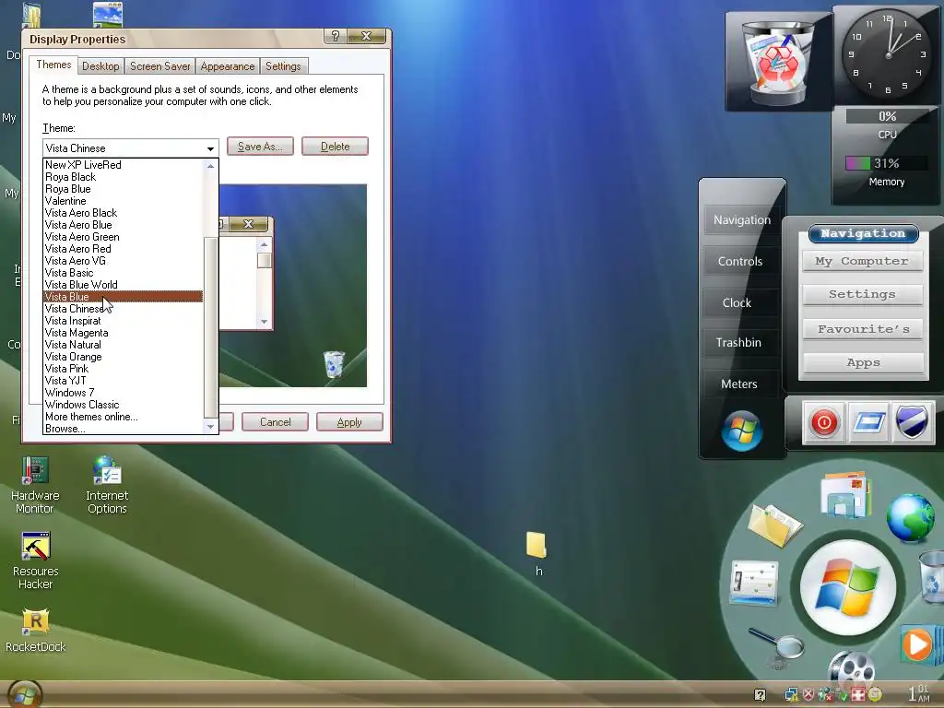Choose New XP LiveRed theme

pos(124,165)
